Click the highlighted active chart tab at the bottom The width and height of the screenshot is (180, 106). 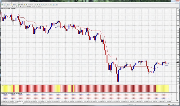(21, 103)
